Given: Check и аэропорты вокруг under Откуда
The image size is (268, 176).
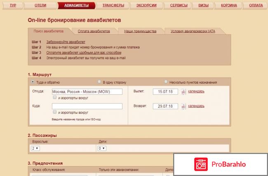Looking at the screenshot, I should [54, 97].
